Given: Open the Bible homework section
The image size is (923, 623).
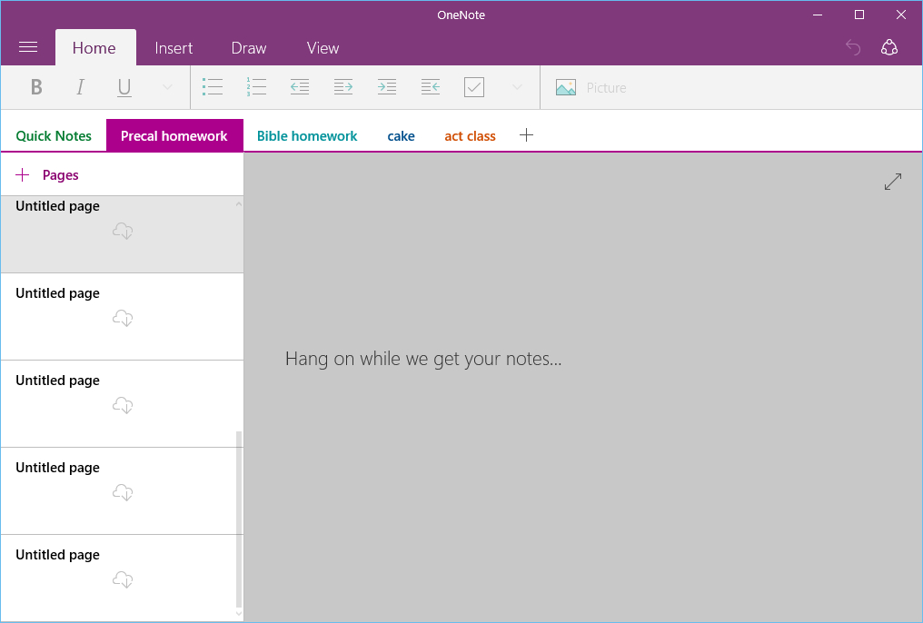Looking at the screenshot, I should click(x=307, y=136).
